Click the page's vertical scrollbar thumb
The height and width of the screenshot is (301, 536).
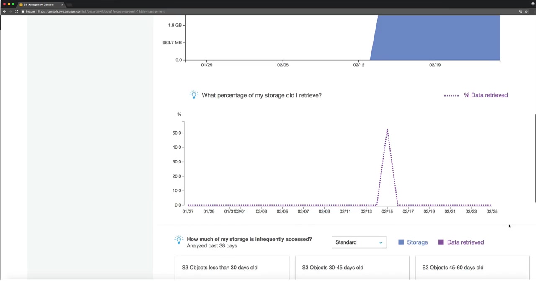(535, 158)
